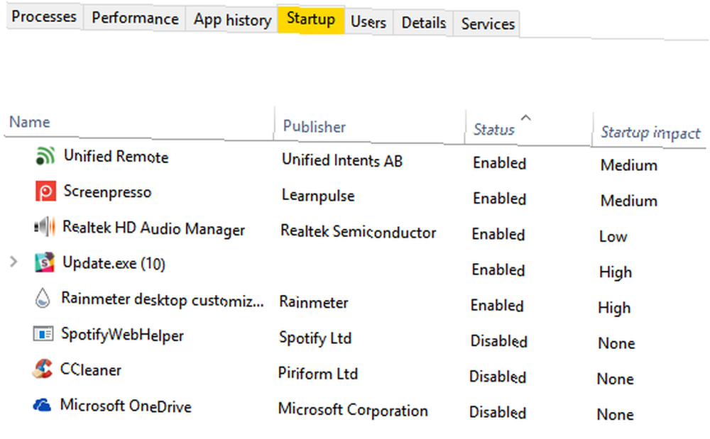The height and width of the screenshot is (439, 710).
Task: Click publisher Unified Intents AB
Action: tap(342, 160)
